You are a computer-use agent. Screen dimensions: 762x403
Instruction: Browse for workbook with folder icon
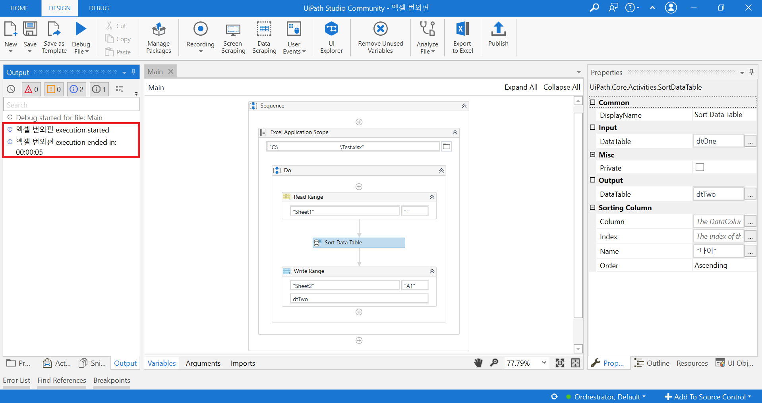(x=447, y=147)
